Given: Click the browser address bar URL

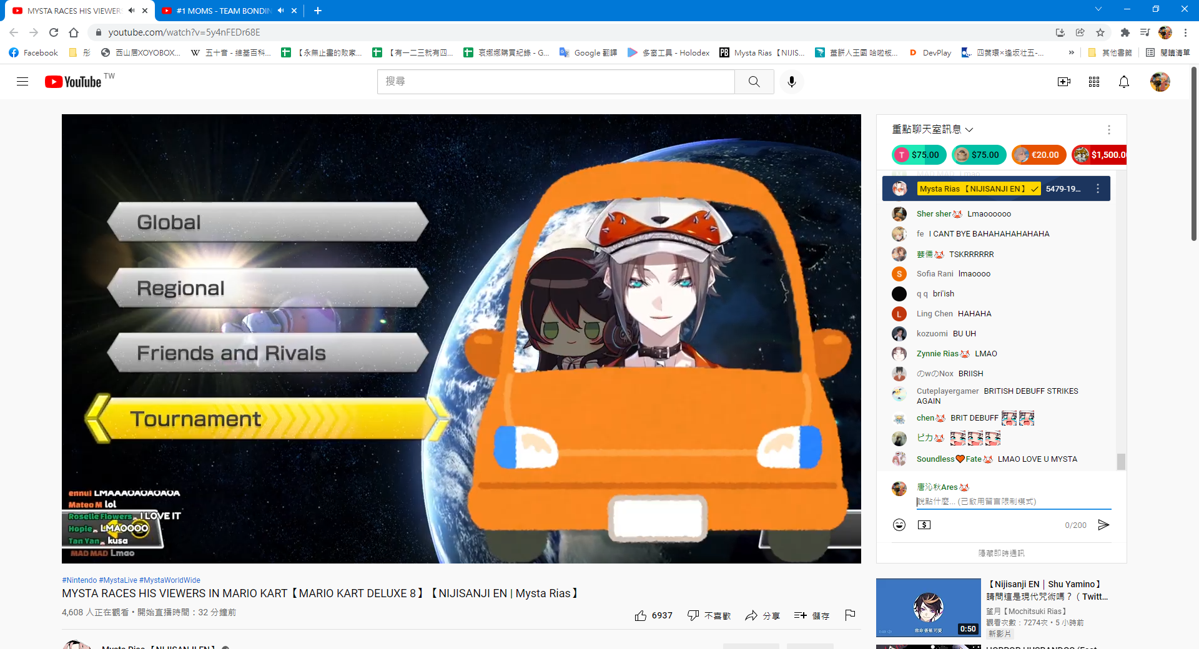Looking at the screenshot, I should pos(184,32).
